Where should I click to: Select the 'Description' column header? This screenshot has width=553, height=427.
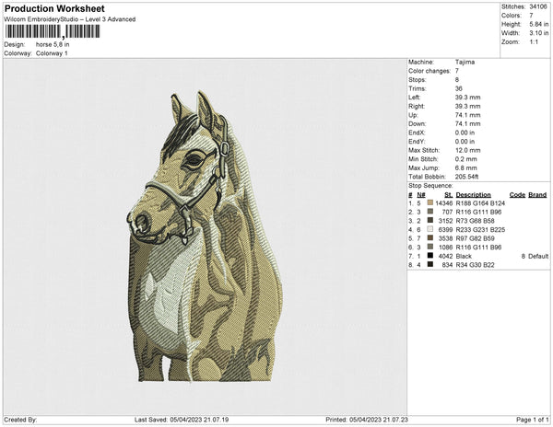474,195
